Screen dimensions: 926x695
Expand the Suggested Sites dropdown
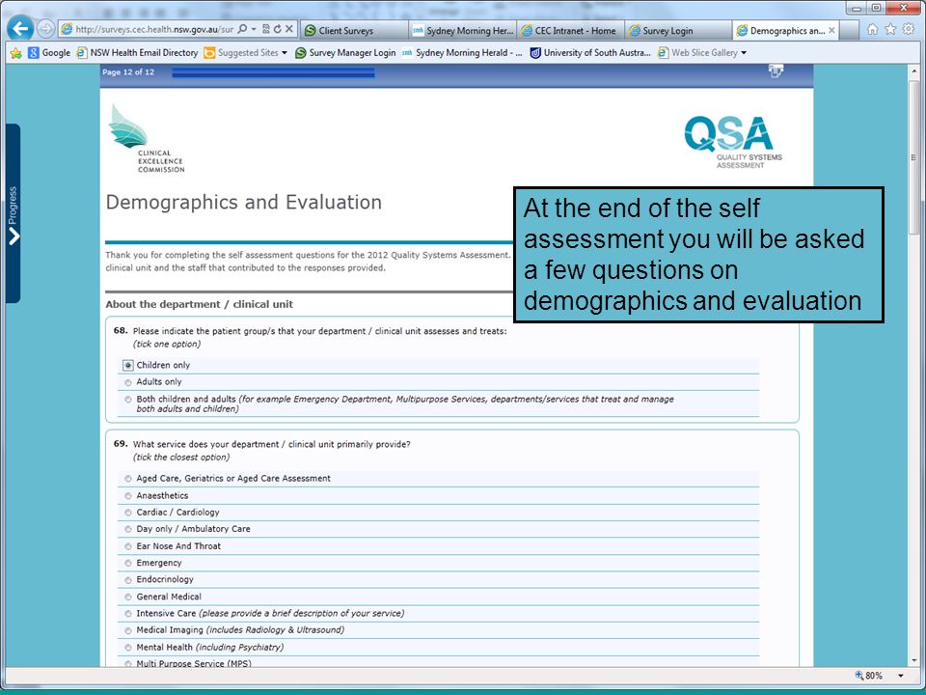coord(285,52)
